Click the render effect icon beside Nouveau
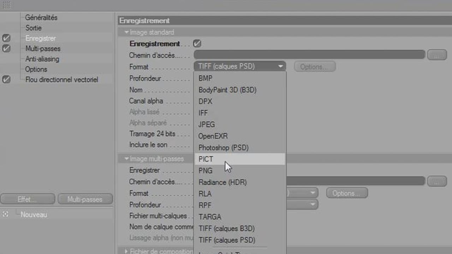The image size is (452, 254). [x=5, y=214]
